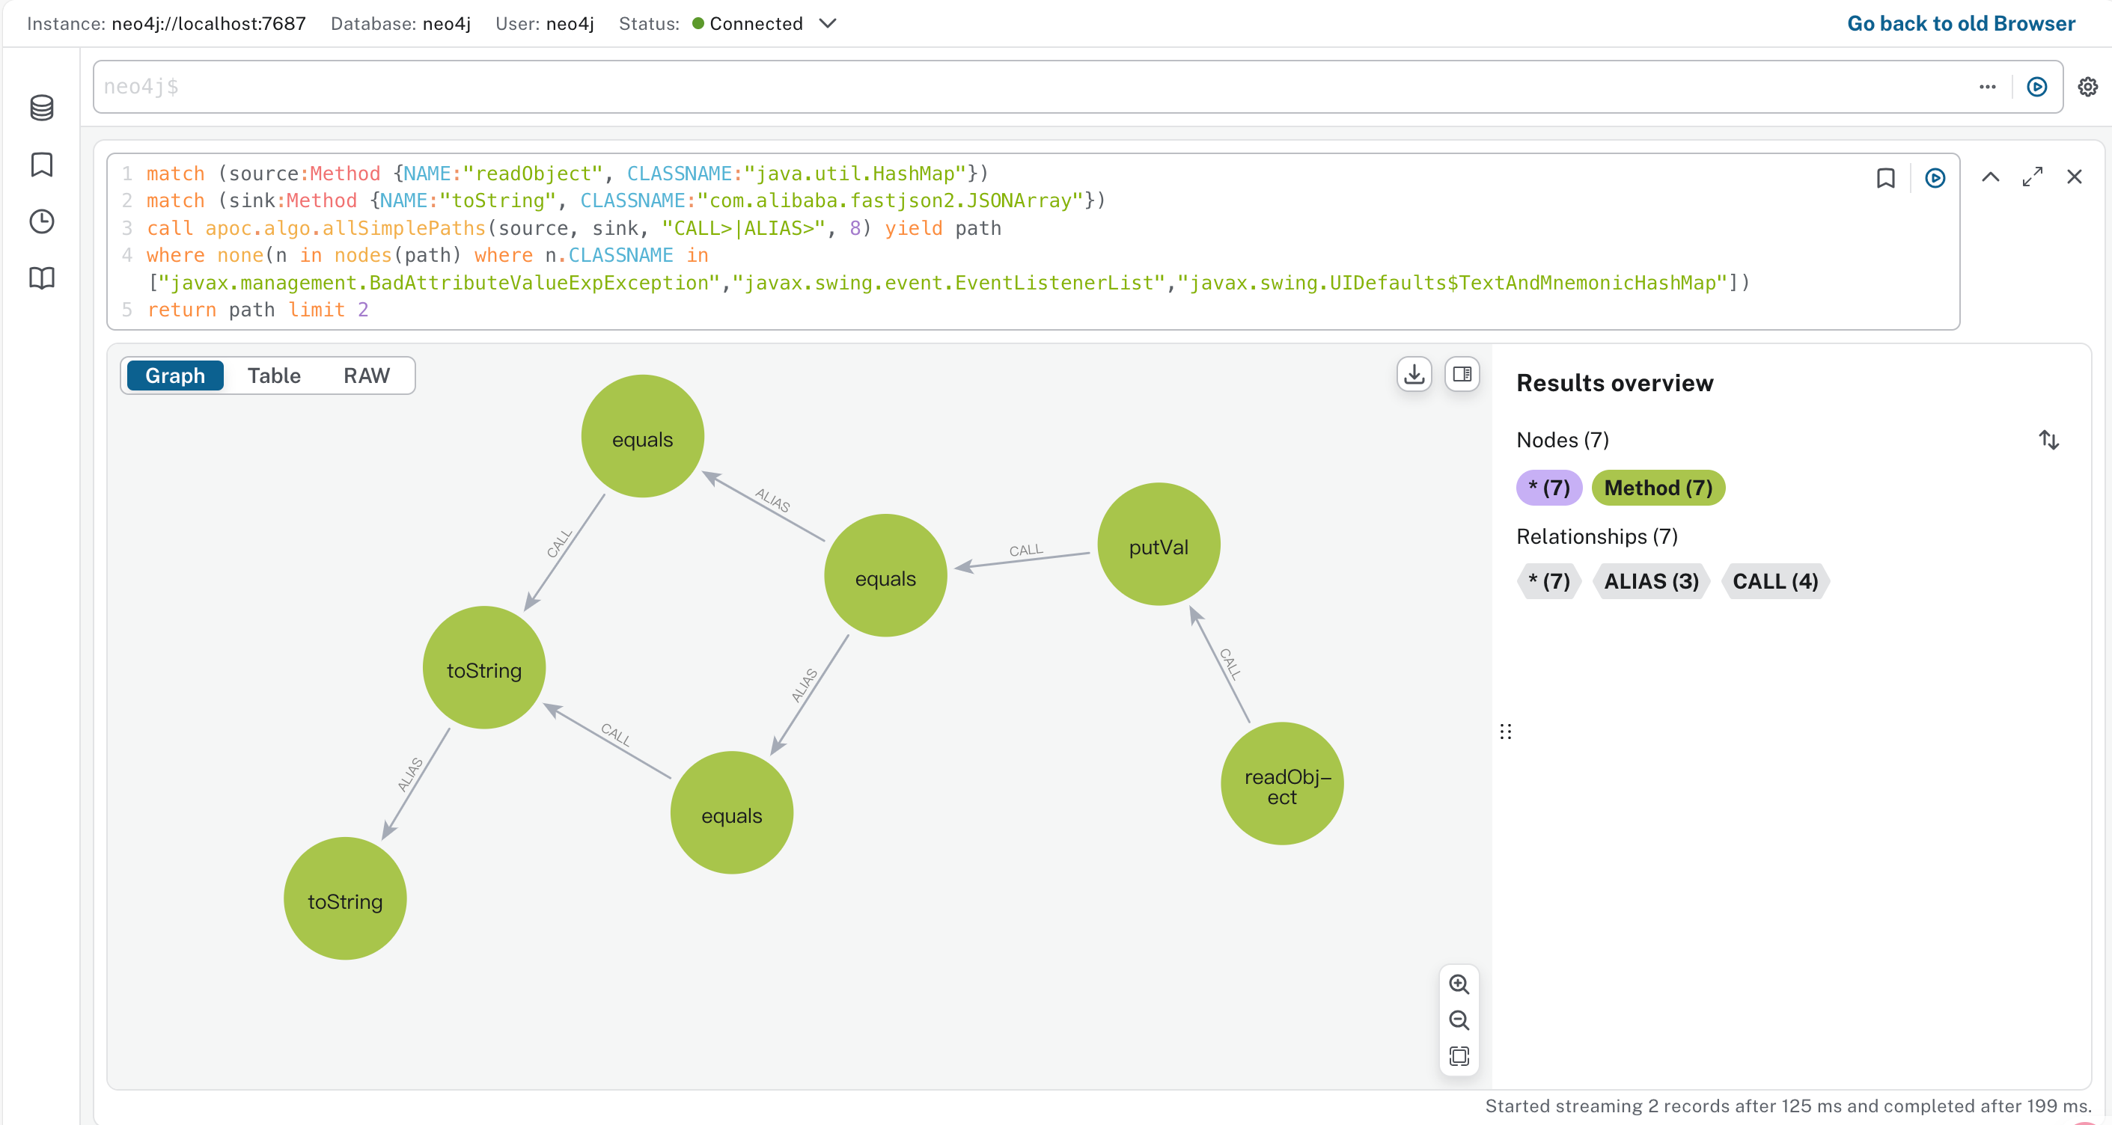Click the Go back to old Browser link
Image resolution: width=2112 pixels, height=1125 pixels.
(1960, 24)
